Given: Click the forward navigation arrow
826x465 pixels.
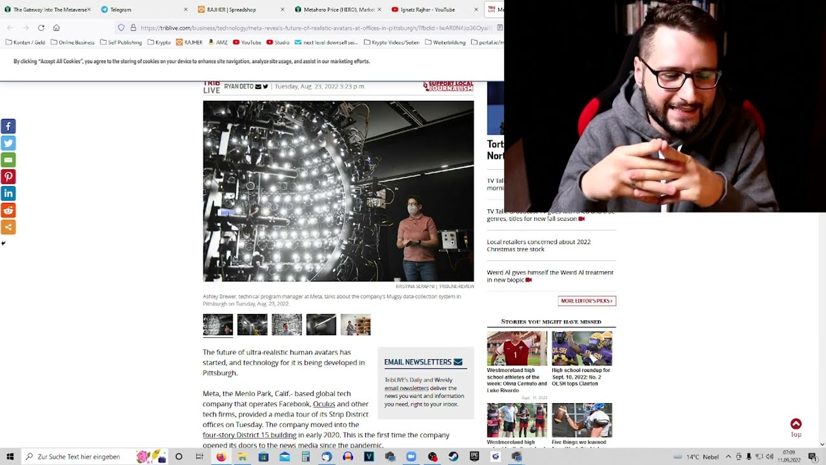Looking at the screenshot, I should [x=26, y=28].
